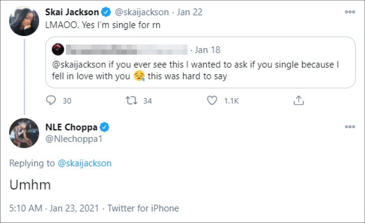The height and width of the screenshot is (223, 365).
Task: Click the quoted tweet's small avatar
Action: click(59, 50)
